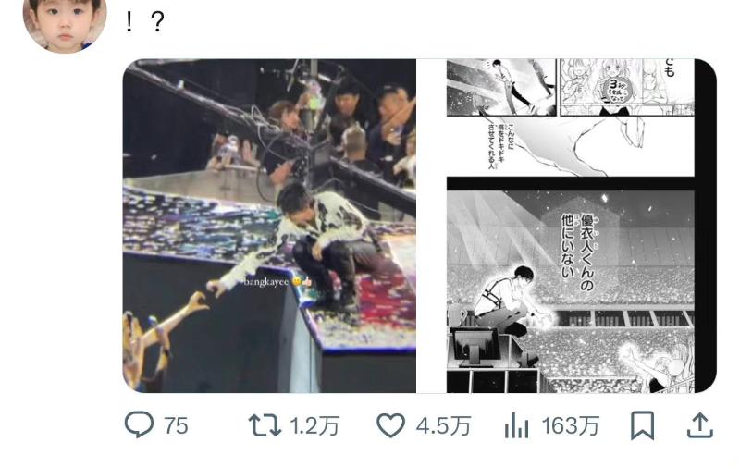The height and width of the screenshot is (467, 740).
Task: Click the tweet text "!?"
Action: coord(143,20)
